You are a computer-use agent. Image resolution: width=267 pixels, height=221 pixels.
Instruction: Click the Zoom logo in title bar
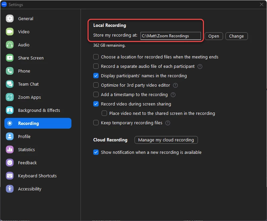click(4, 4)
